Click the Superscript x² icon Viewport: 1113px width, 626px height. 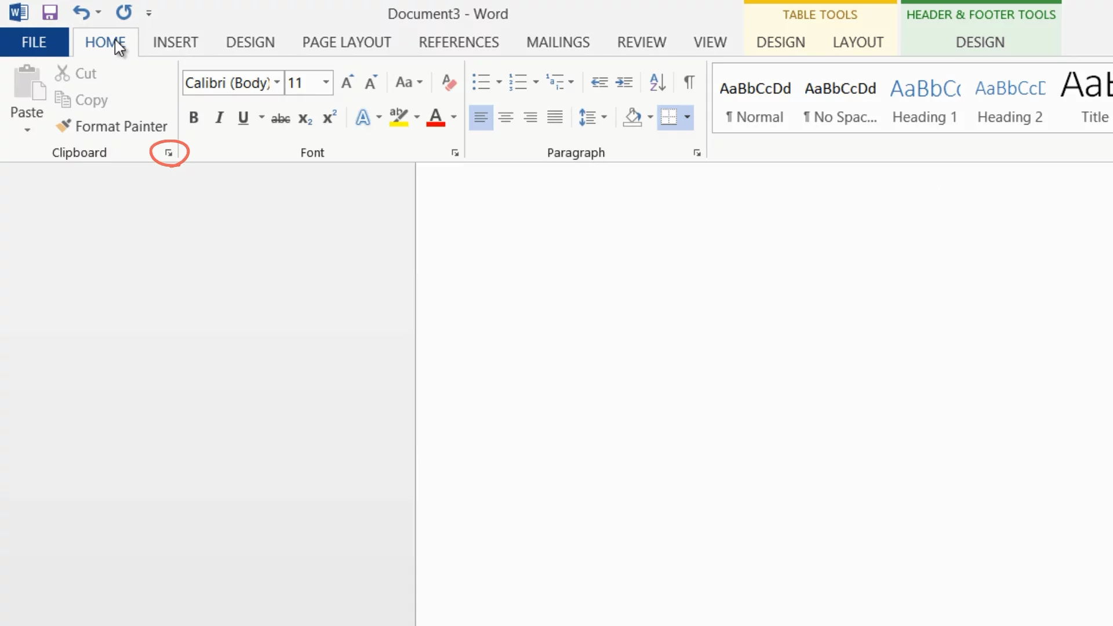(x=329, y=118)
